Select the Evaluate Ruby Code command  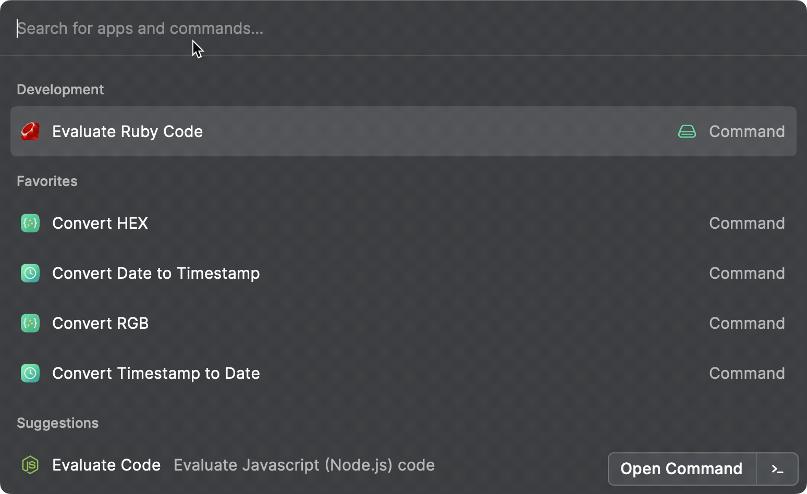click(x=127, y=132)
